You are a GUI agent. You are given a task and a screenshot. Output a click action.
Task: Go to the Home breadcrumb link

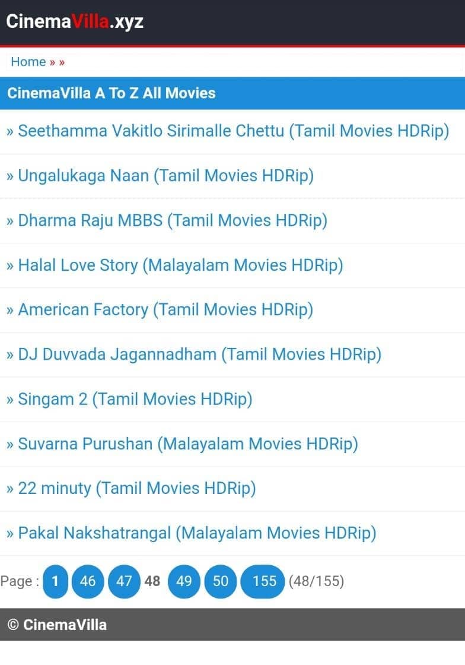(x=28, y=62)
